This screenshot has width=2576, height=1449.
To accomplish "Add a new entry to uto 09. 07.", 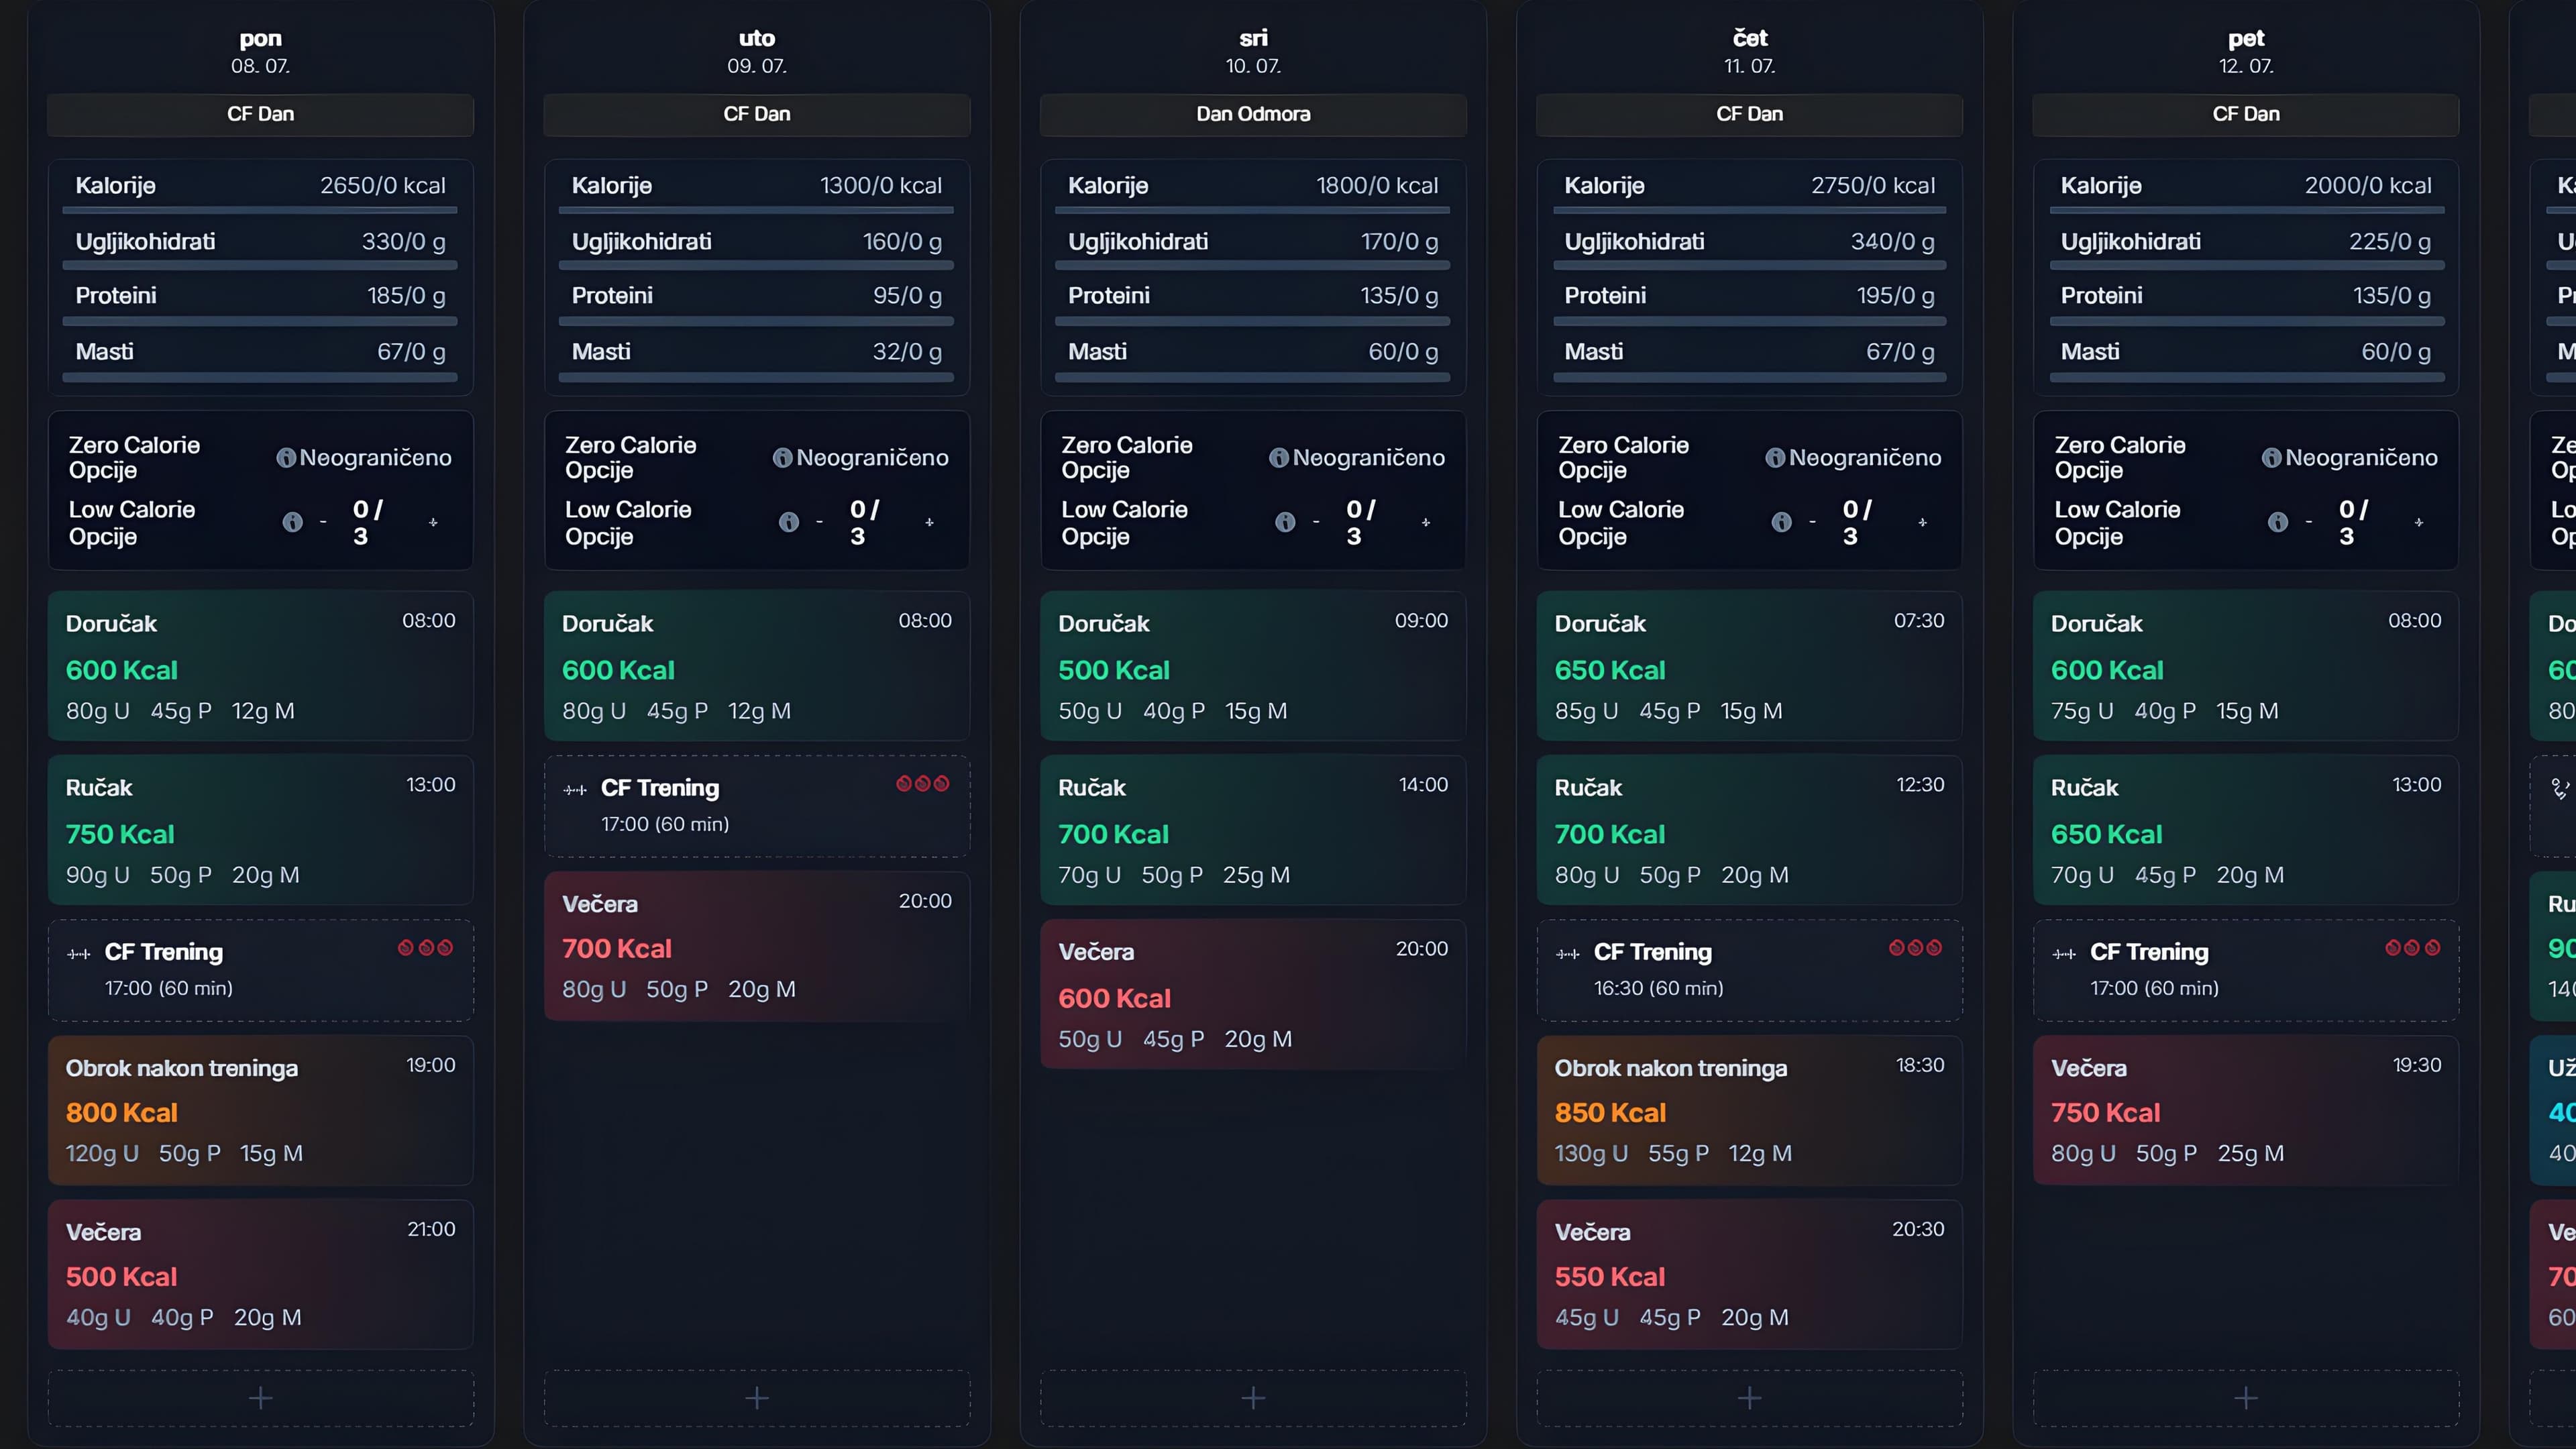I will 757,1397.
